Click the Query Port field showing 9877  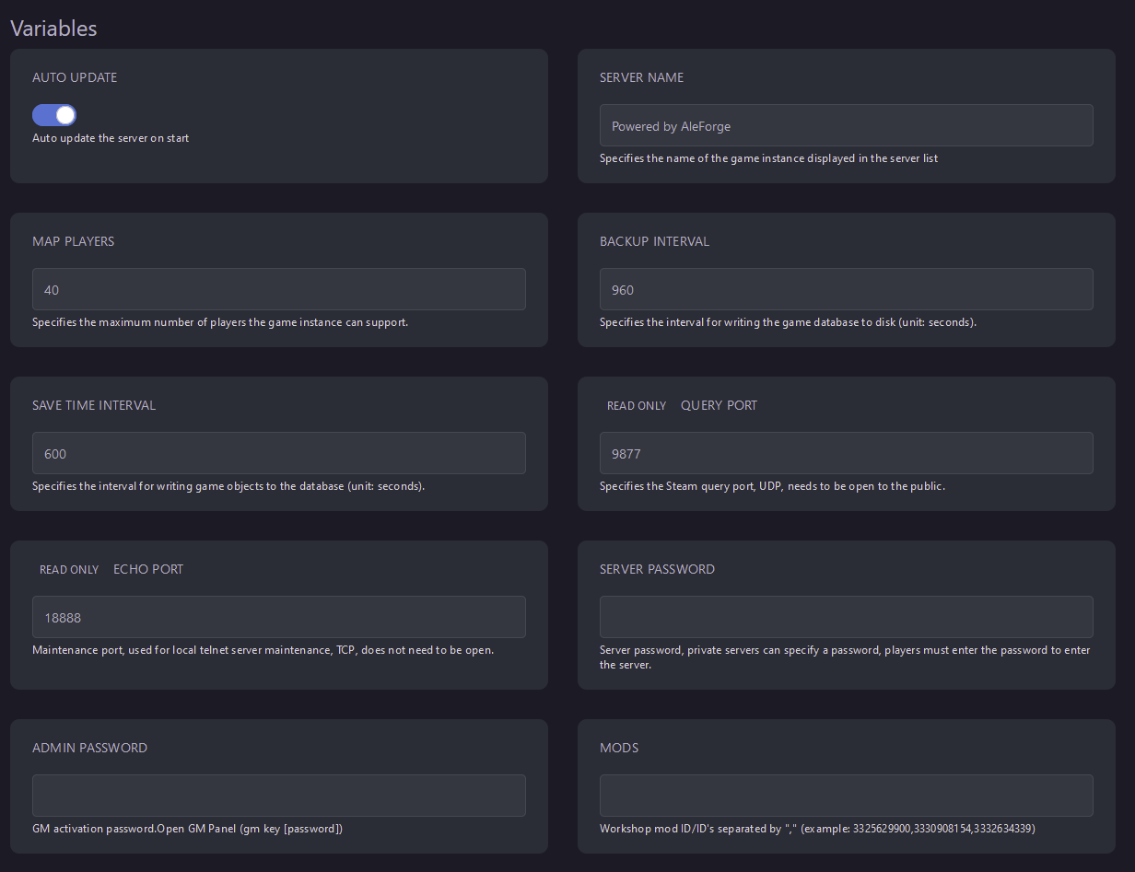pyautogui.click(x=846, y=453)
